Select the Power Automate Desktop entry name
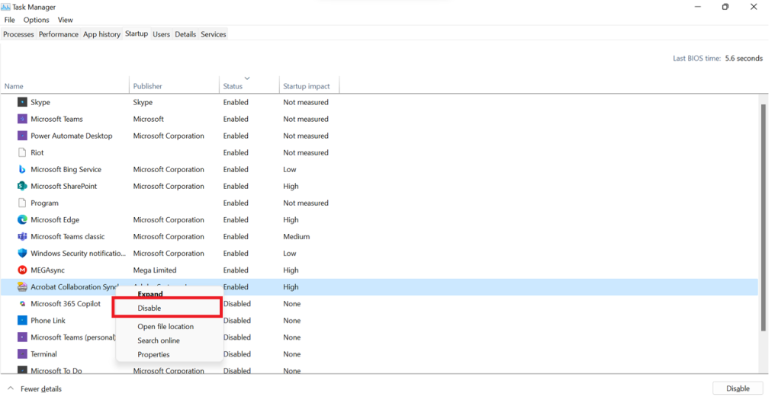Image resolution: width=781 pixels, height=403 pixels. [72, 136]
